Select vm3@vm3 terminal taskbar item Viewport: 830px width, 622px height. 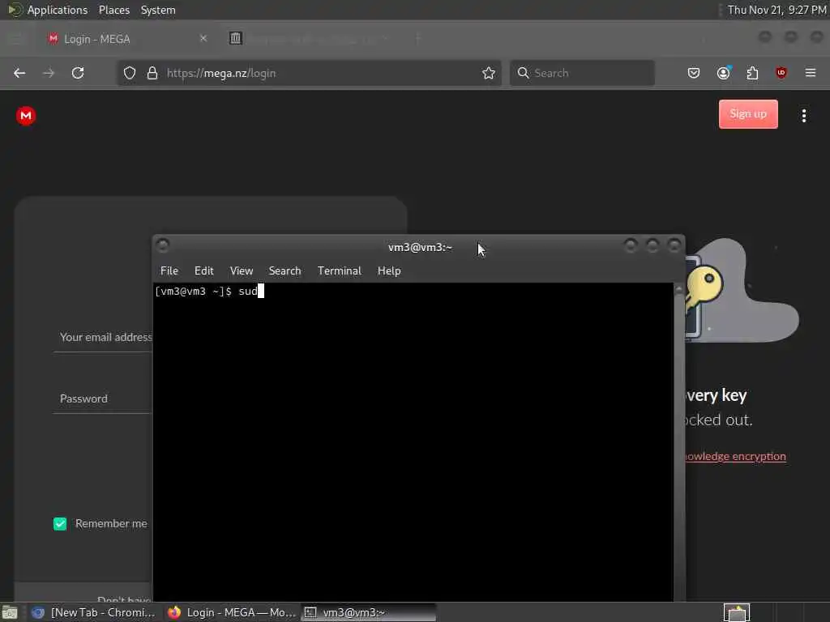[x=369, y=612]
